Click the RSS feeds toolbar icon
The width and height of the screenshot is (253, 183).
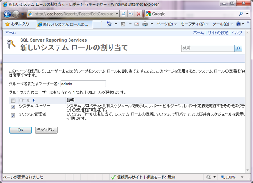(123, 24)
